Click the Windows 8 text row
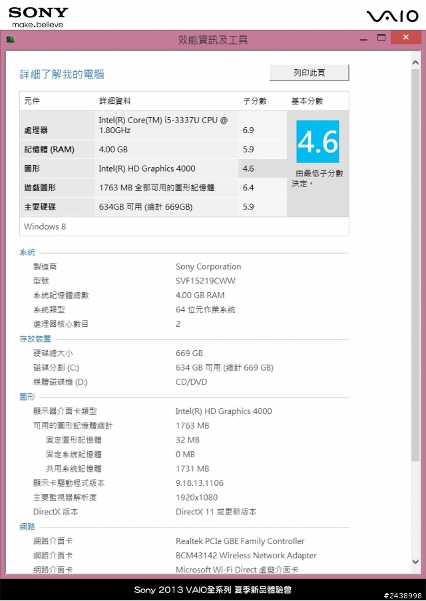The width and height of the screenshot is (426, 601). [184, 226]
